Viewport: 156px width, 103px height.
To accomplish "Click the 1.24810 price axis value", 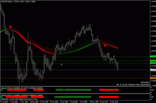I will (154, 81).
